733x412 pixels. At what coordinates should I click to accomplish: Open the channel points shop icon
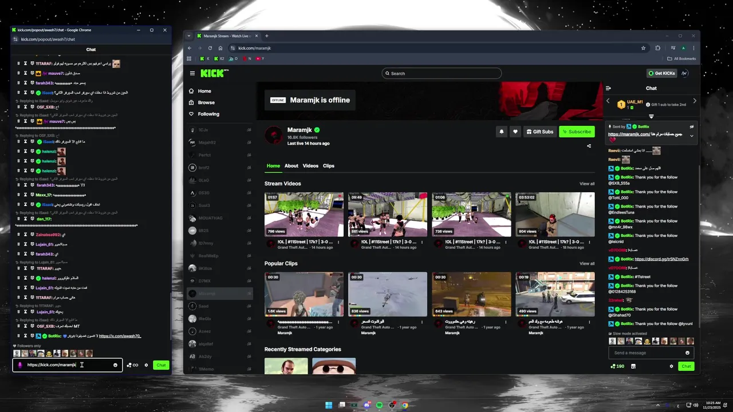tap(633, 366)
